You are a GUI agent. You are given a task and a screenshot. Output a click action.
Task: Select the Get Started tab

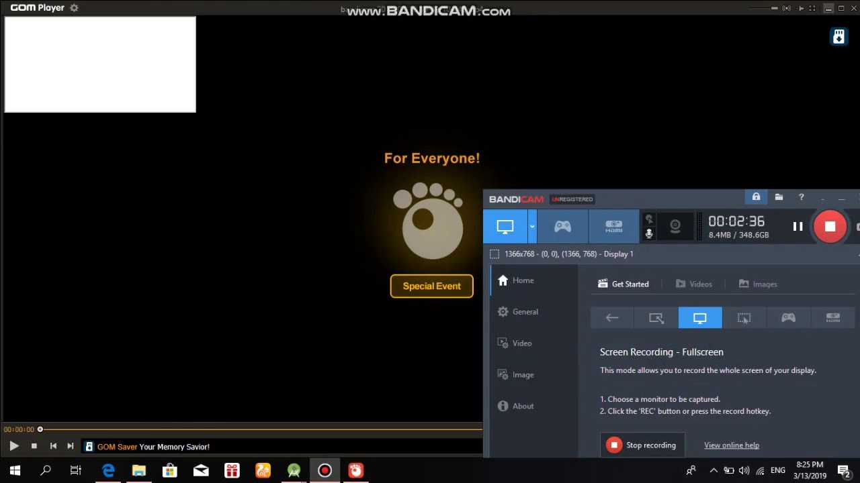point(623,284)
